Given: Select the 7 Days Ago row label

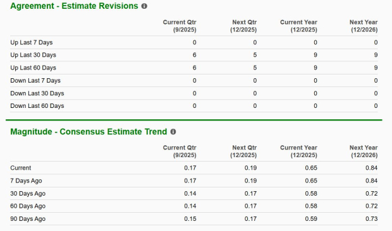Looking at the screenshot, I should pos(27,181).
